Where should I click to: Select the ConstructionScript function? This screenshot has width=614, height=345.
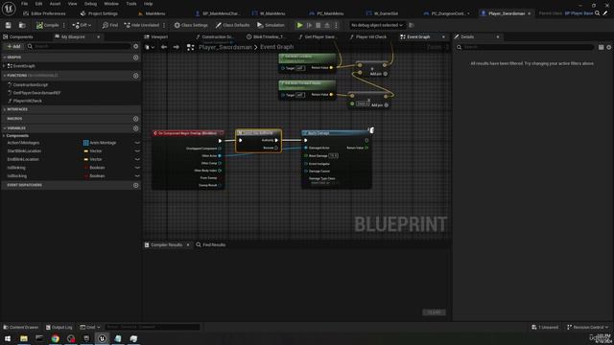(30, 85)
